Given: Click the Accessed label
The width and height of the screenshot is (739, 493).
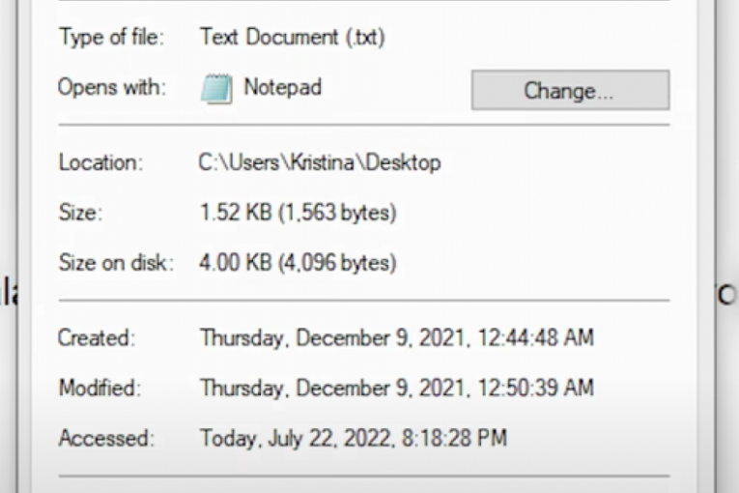Looking at the screenshot, I should click(x=105, y=439).
